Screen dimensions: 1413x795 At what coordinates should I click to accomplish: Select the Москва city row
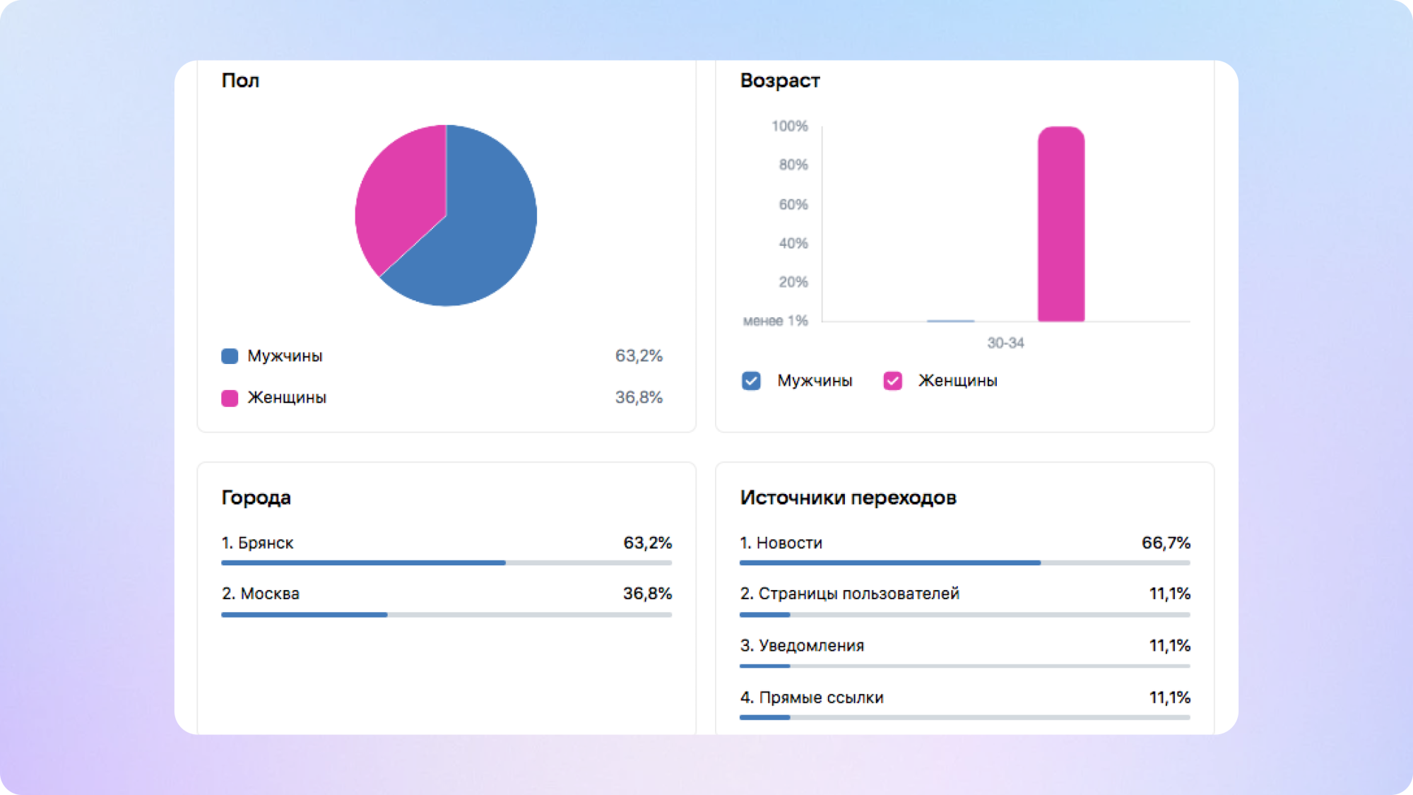261,594
